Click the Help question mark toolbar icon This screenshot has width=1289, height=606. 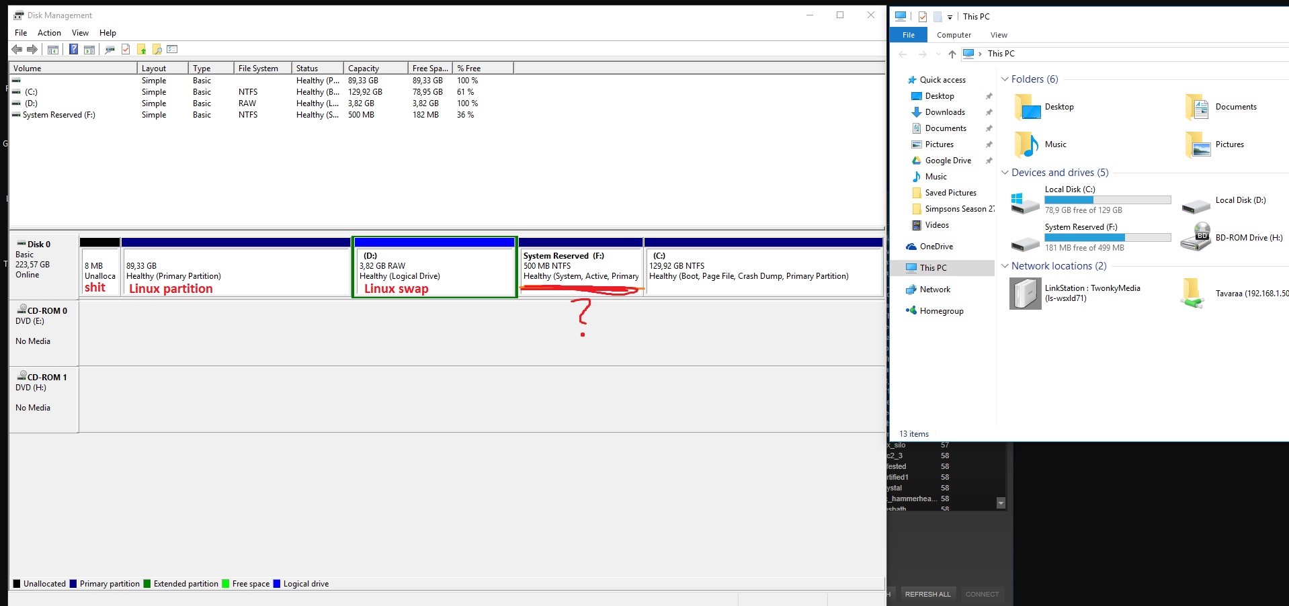click(x=73, y=49)
